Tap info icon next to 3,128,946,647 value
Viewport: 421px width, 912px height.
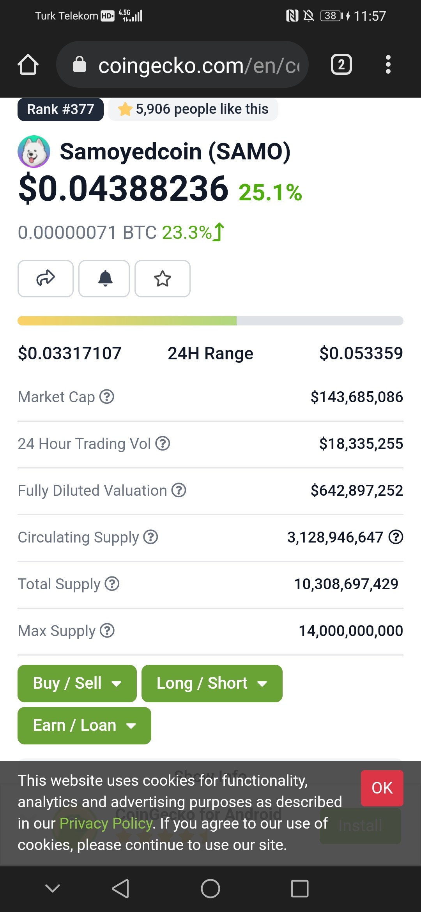(x=396, y=537)
